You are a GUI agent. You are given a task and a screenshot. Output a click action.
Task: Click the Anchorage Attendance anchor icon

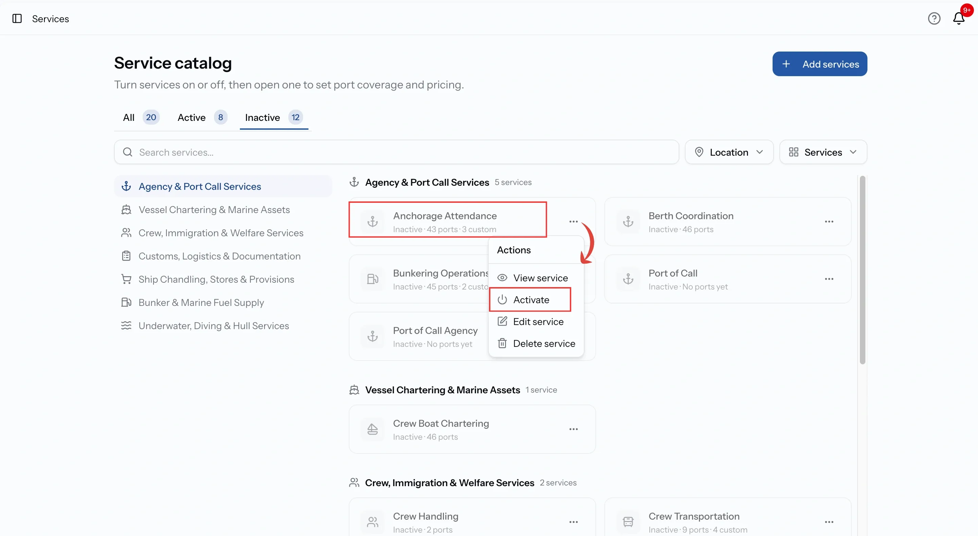[372, 222]
